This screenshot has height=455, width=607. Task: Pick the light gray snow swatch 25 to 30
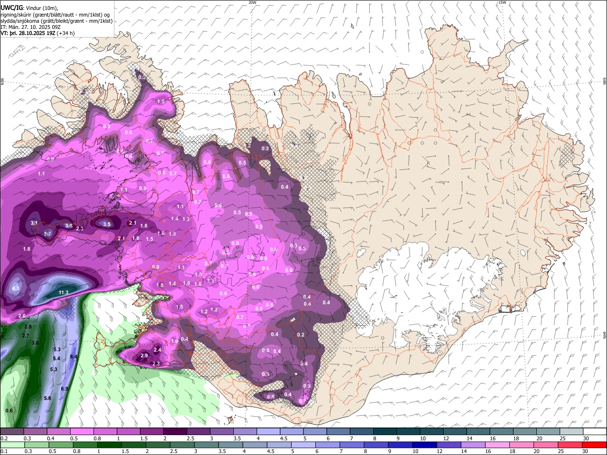571,432
